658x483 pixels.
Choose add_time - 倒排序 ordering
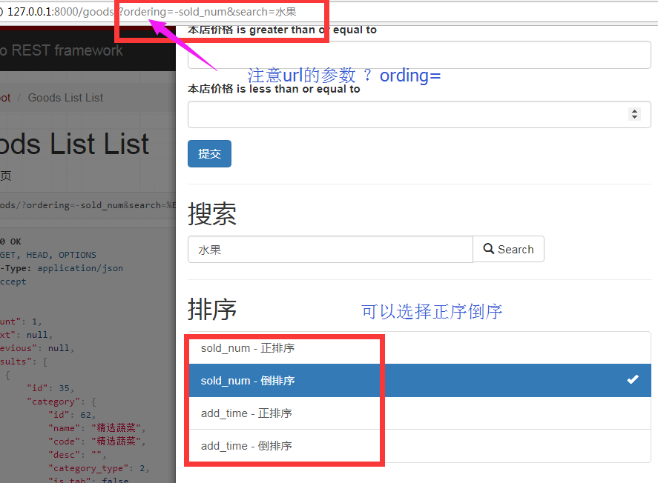coord(246,446)
